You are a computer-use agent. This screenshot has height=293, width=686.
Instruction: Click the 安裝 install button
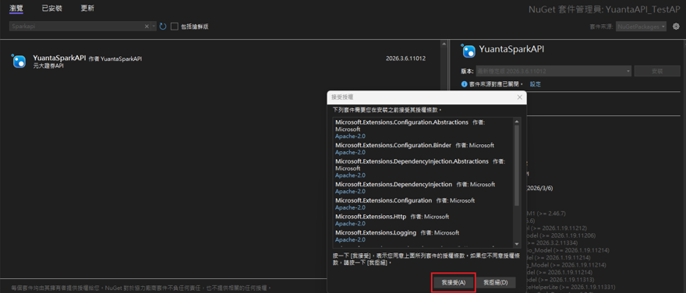tap(657, 71)
